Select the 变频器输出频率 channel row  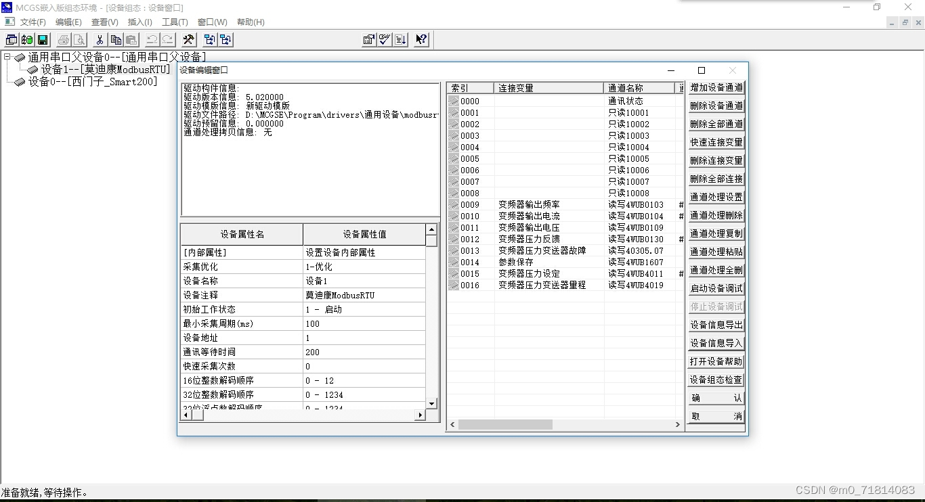(565, 205)
